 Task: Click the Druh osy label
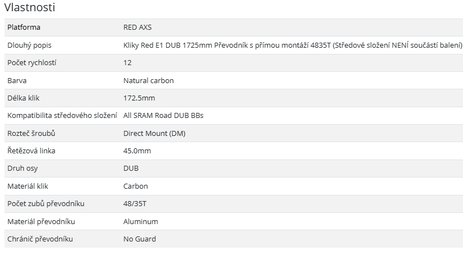click(22, 169)
